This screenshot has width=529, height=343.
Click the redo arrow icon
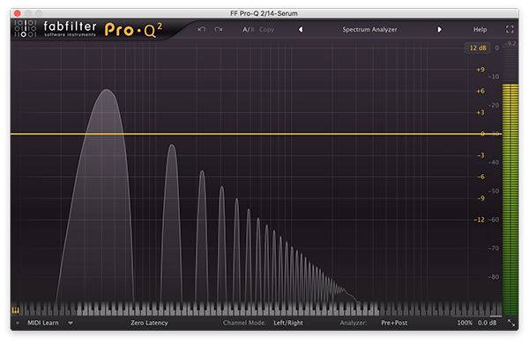point(219,29)
